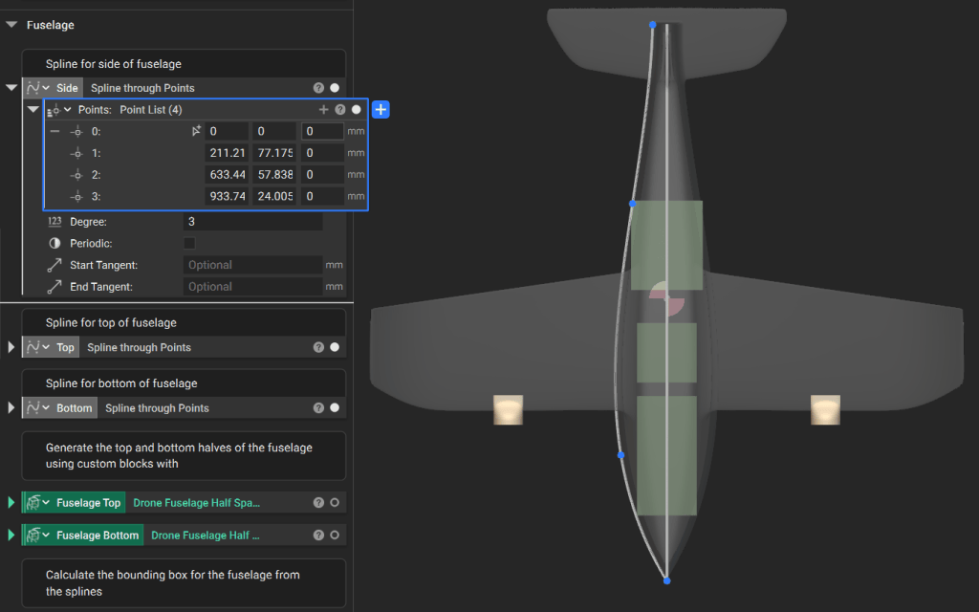Click the point icon for row 3
This screenshot has width=979, height=612.
(x=76, y=197)
